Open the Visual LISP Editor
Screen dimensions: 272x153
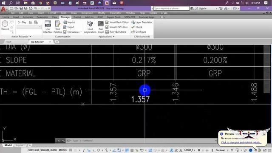tap(116, 27)
